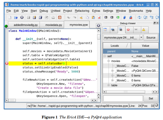Click the red Quit toolbar icon
Viewport: 163px width, 120px height.
[60, 17]
